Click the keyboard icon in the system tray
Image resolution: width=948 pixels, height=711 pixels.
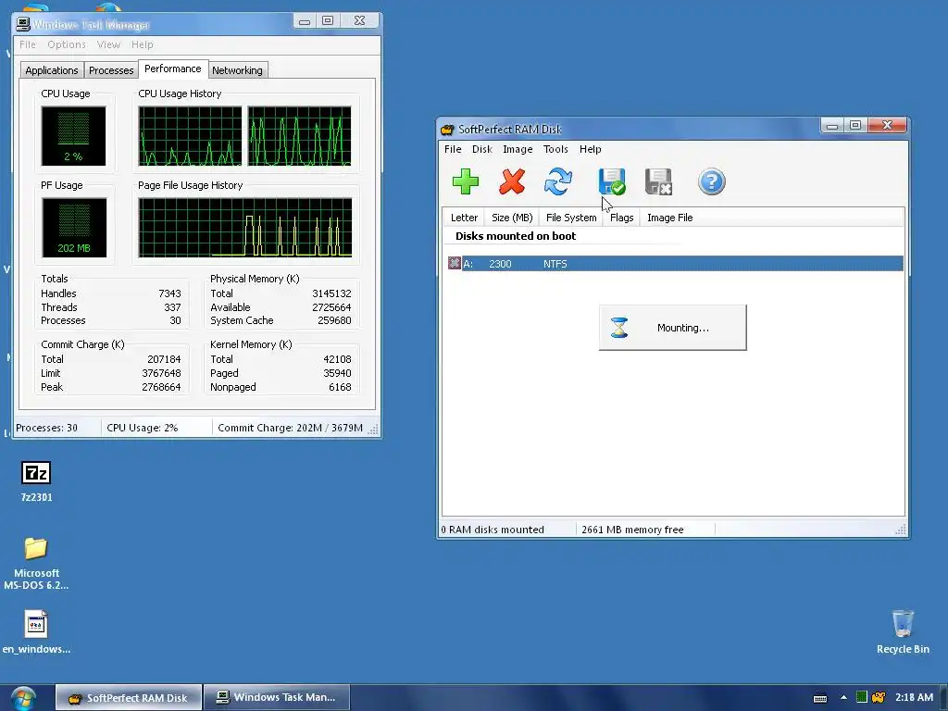tap(820, 698)
